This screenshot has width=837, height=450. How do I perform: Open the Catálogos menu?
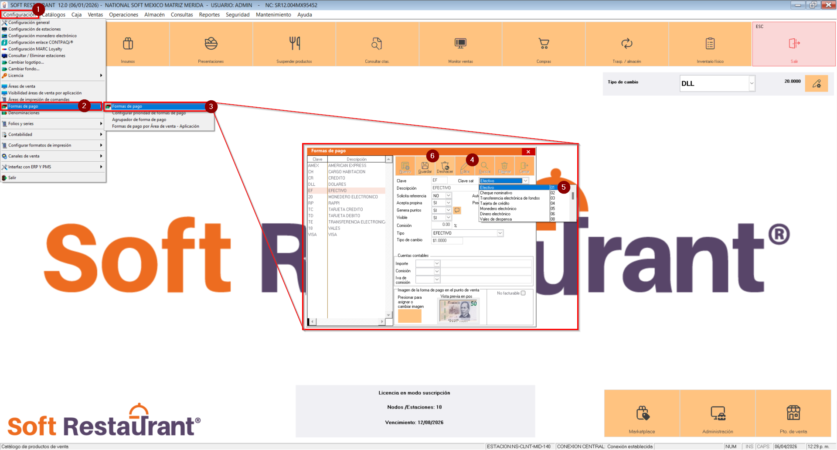point(54,15)
